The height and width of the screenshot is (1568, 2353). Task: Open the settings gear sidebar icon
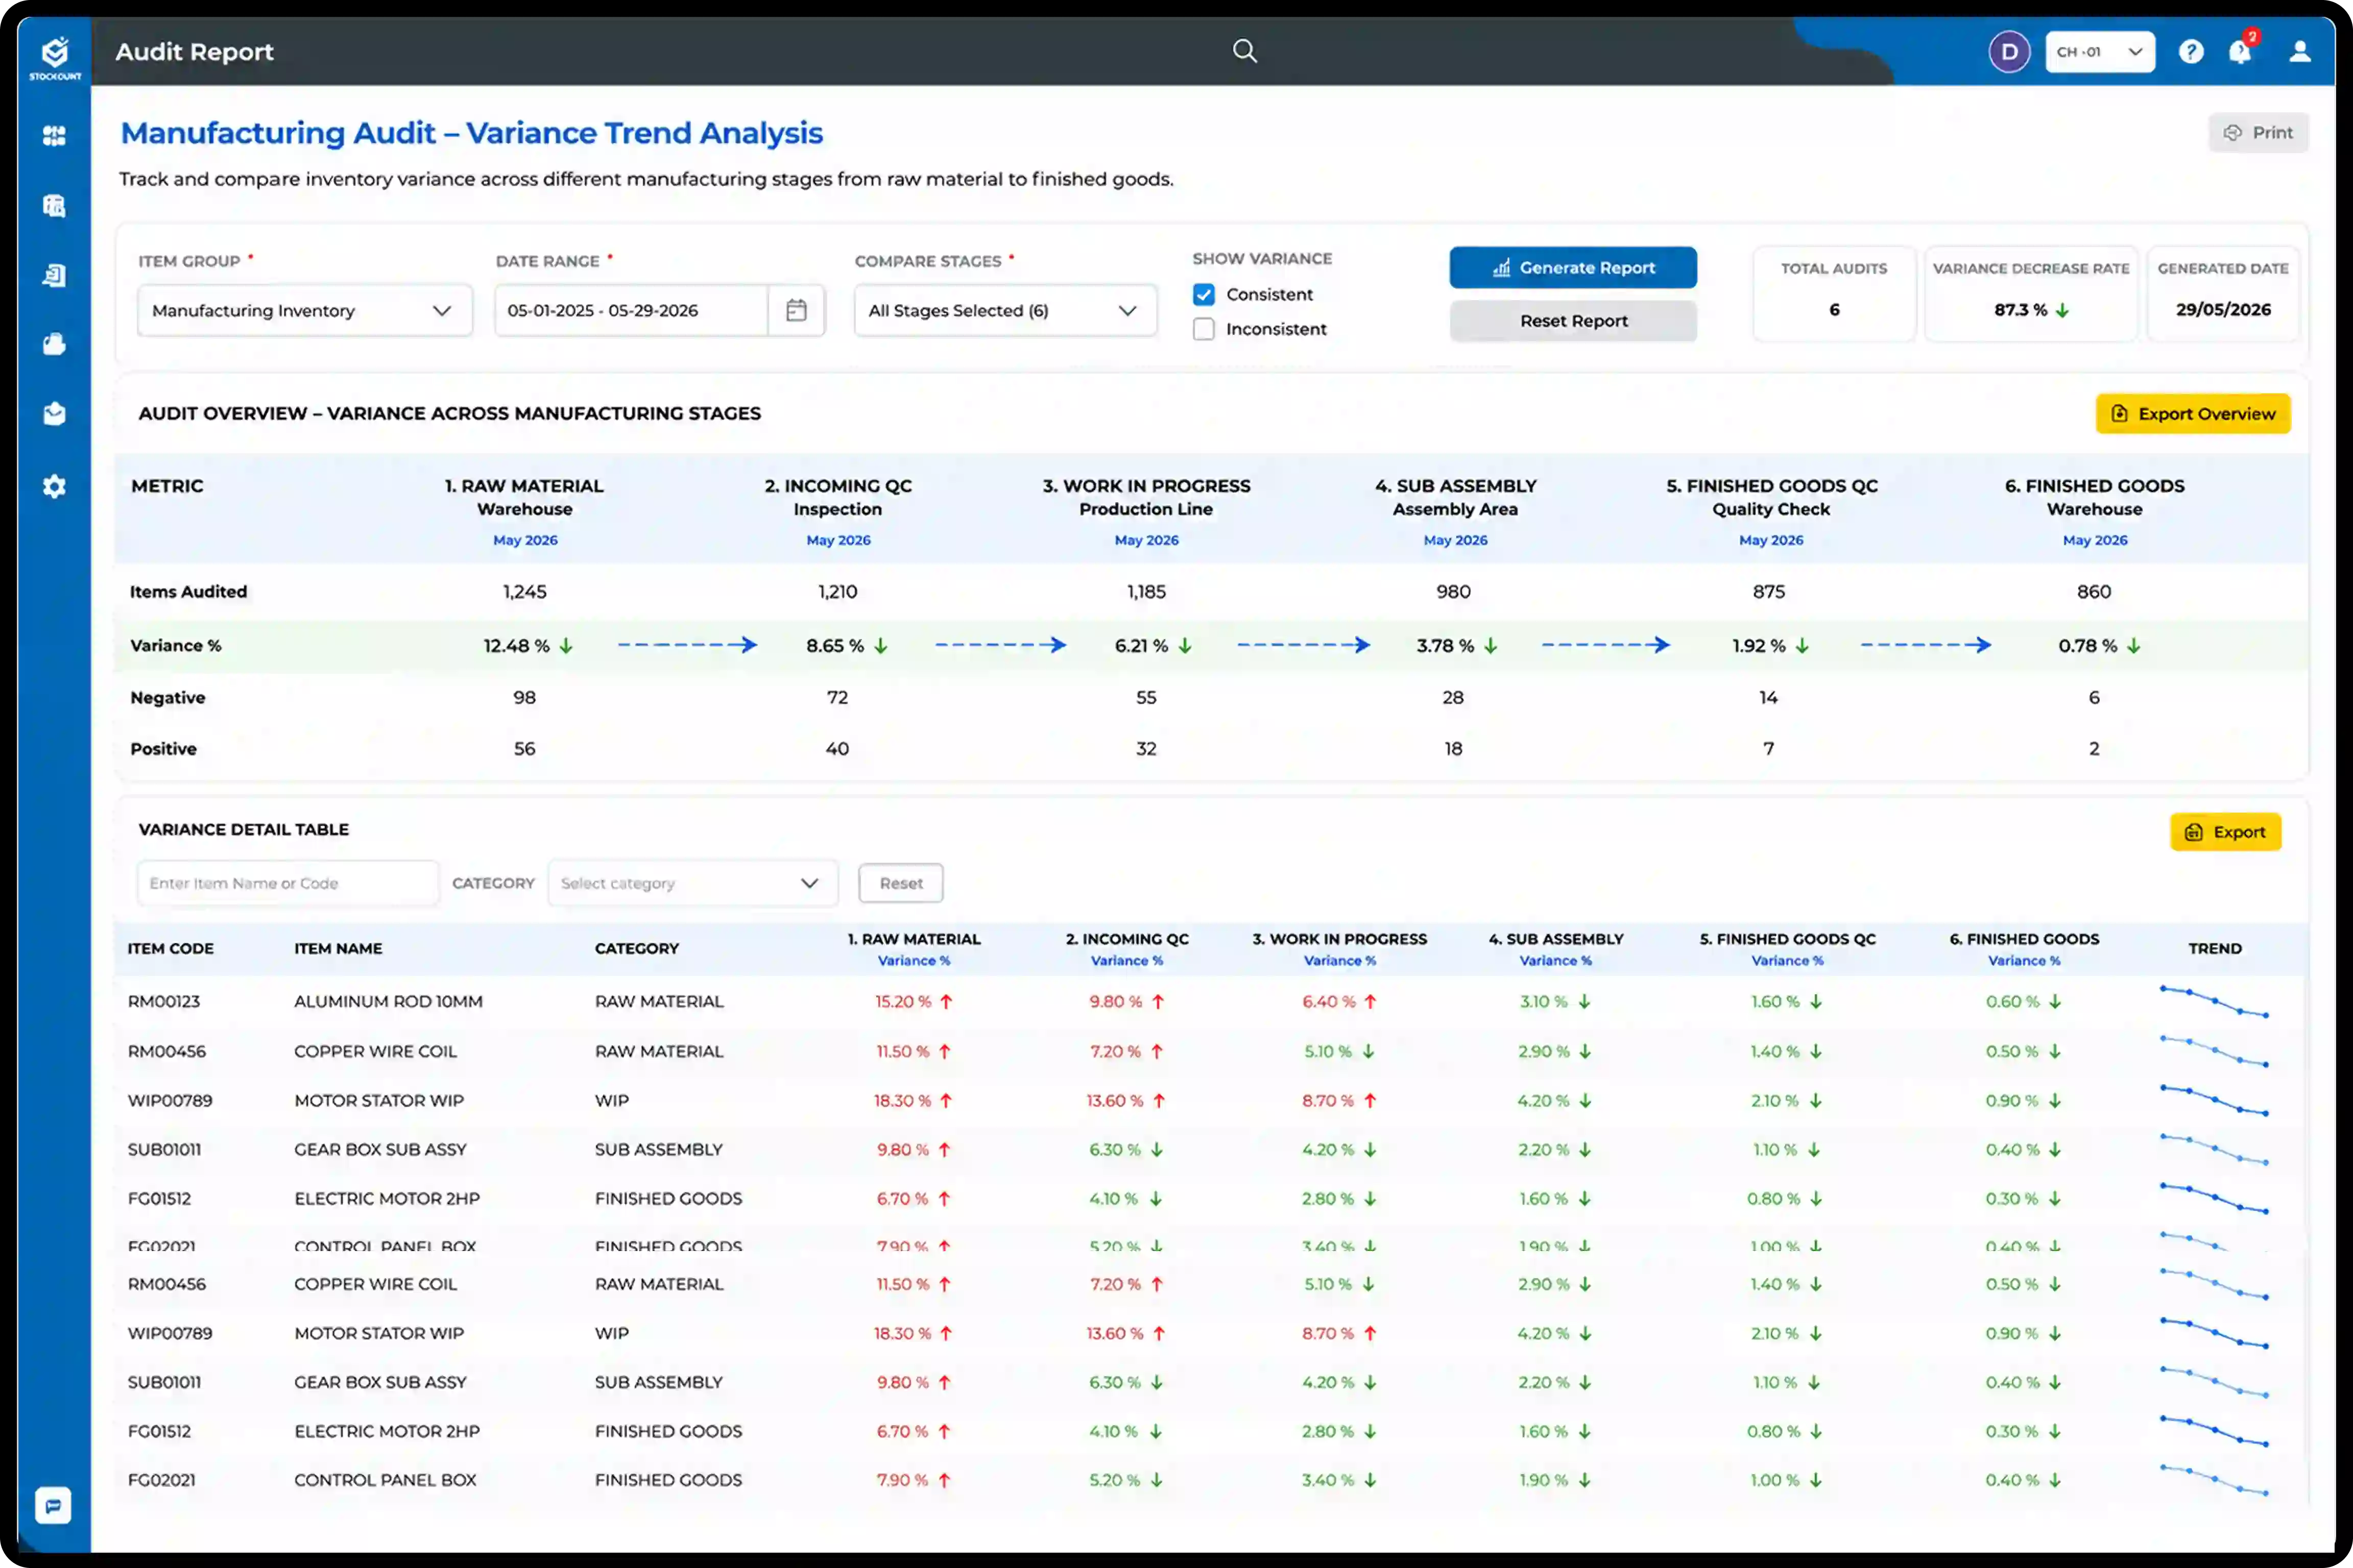[55, 486]
